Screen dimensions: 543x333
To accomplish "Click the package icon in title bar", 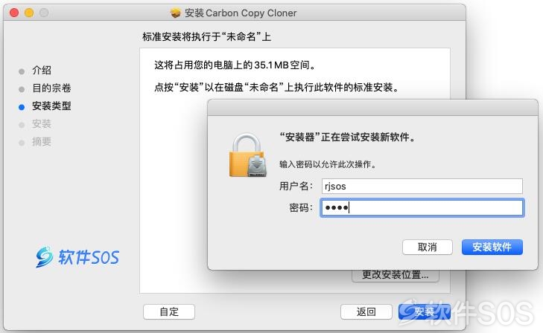I will click(x=176, y=13).
